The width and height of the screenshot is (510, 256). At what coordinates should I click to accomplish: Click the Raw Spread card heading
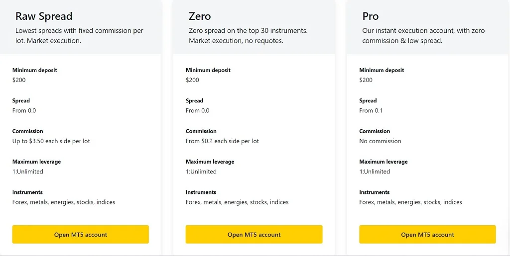point(44,16)
